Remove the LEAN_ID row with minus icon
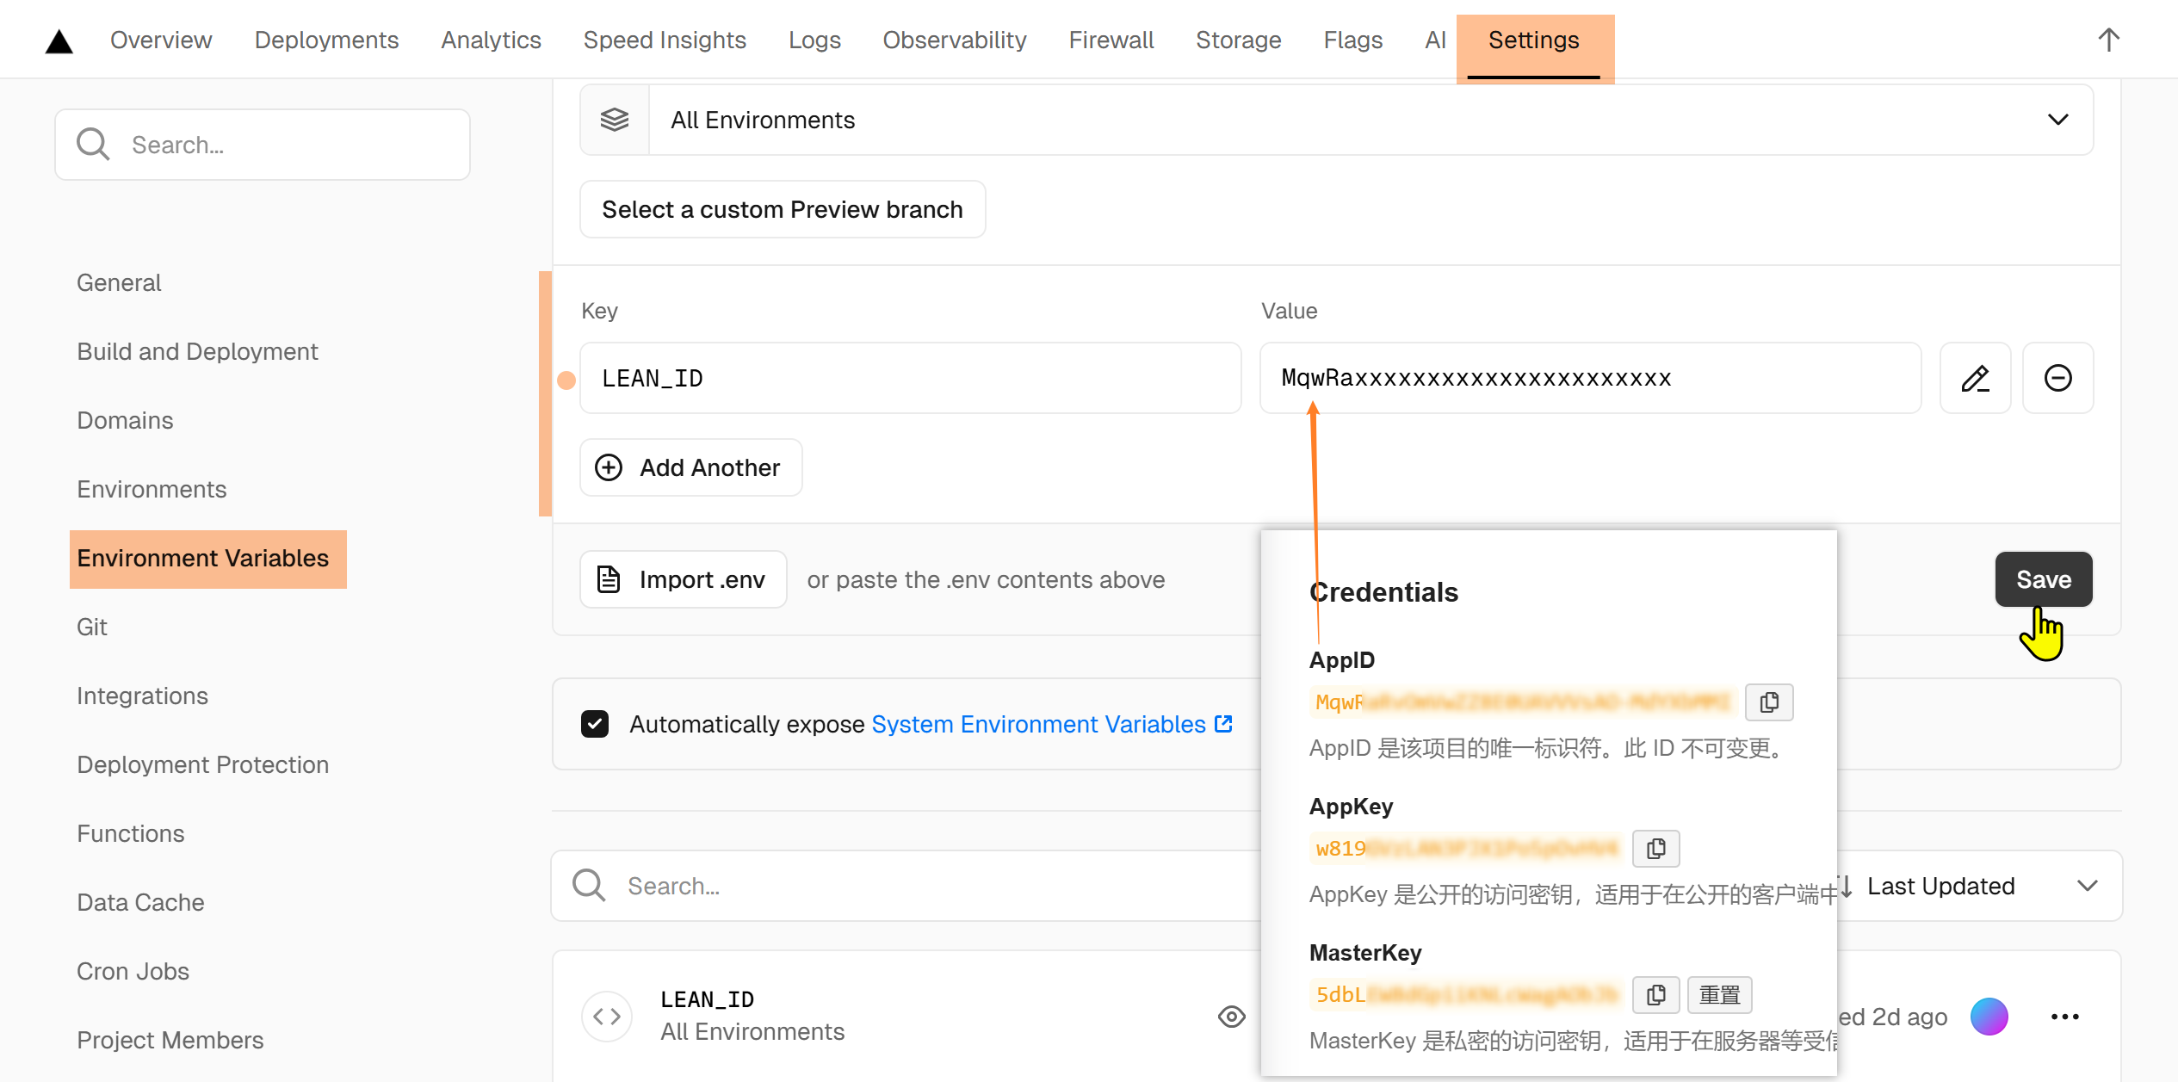The height and width of the screenshot is (1082, 2178). pyautogui.click(x=2057, y=378)
